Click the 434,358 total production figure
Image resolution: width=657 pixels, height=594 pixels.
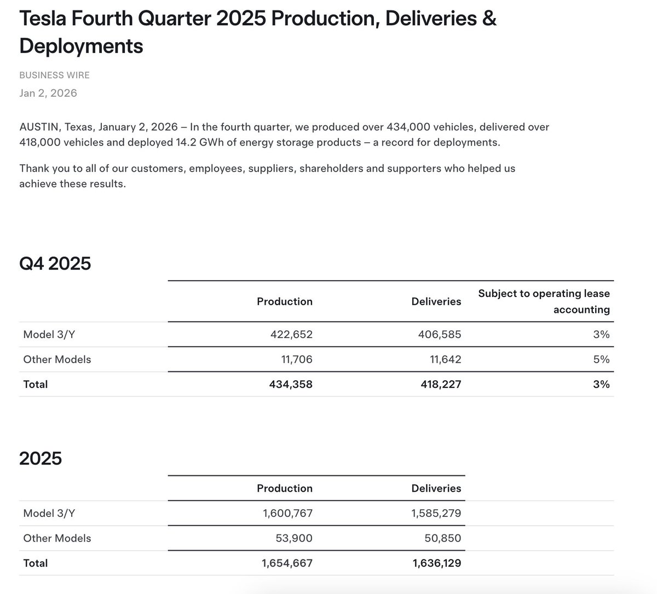(292, 384)
